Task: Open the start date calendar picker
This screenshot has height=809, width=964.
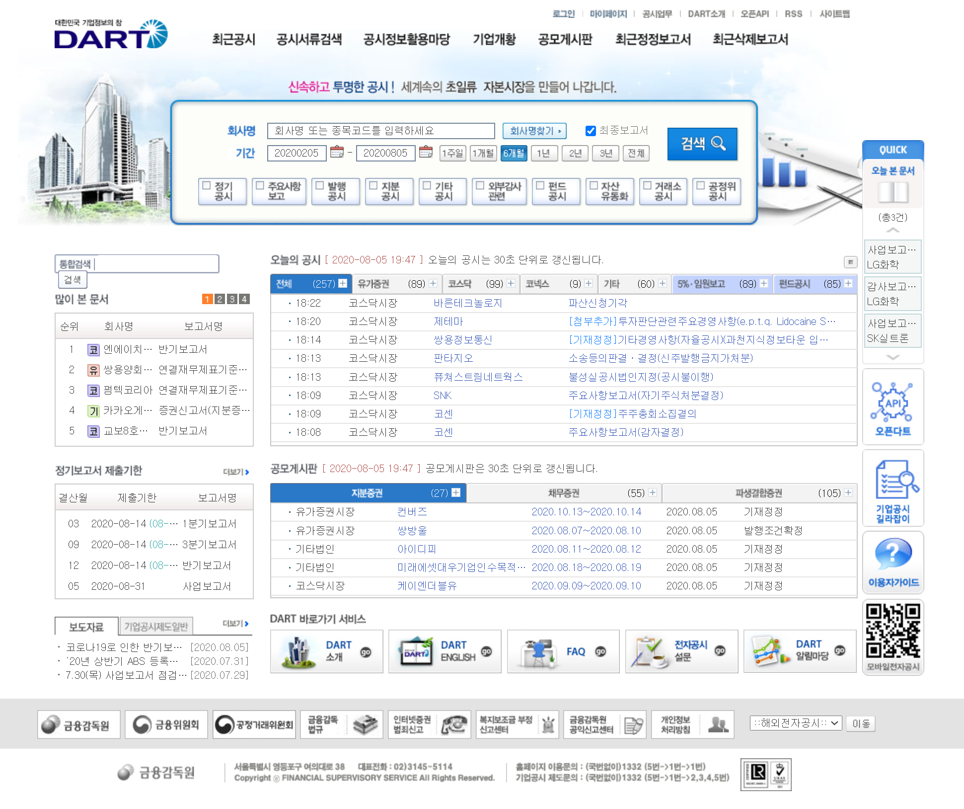Action: [337, 152]
